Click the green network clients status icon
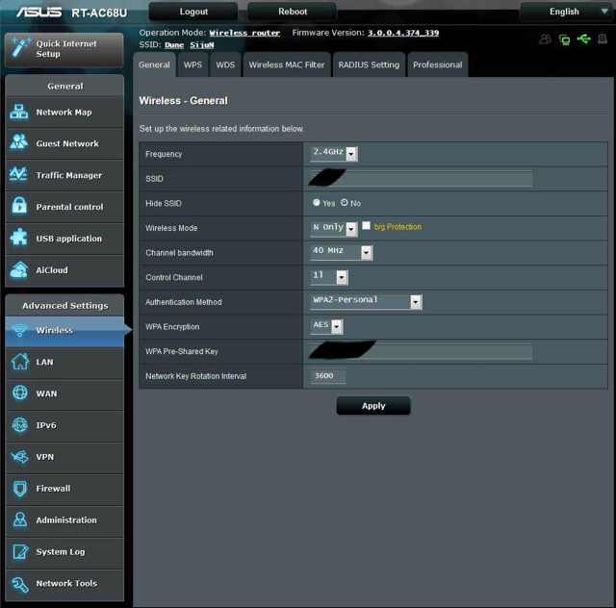Screen dimensions: 616x608 click(565, 39)
